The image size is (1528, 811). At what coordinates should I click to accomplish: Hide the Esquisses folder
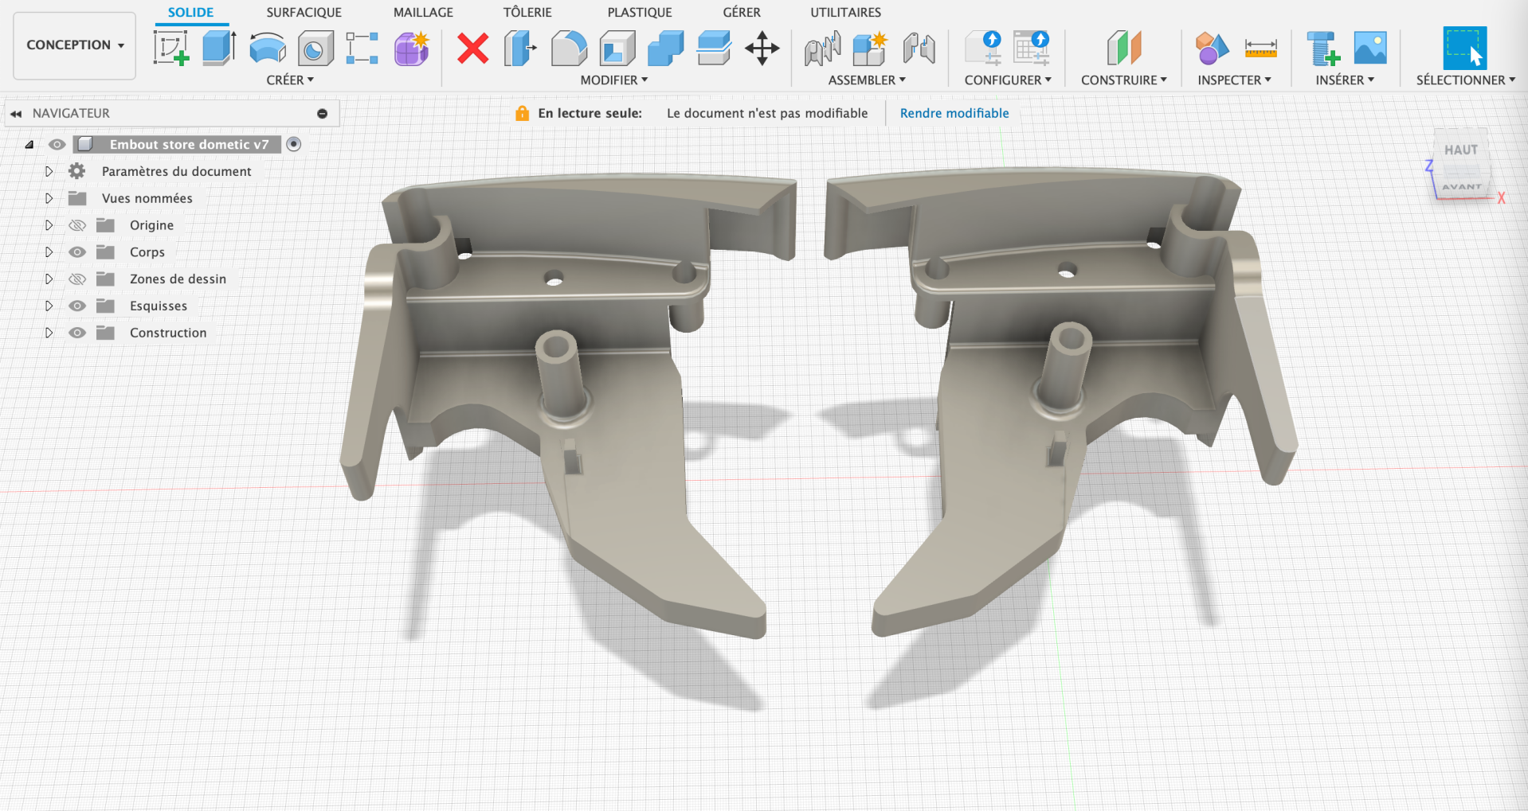[77, 306]
